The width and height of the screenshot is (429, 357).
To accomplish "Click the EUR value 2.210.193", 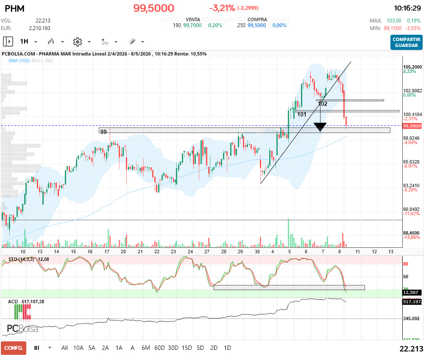I will tap(40, 28).
